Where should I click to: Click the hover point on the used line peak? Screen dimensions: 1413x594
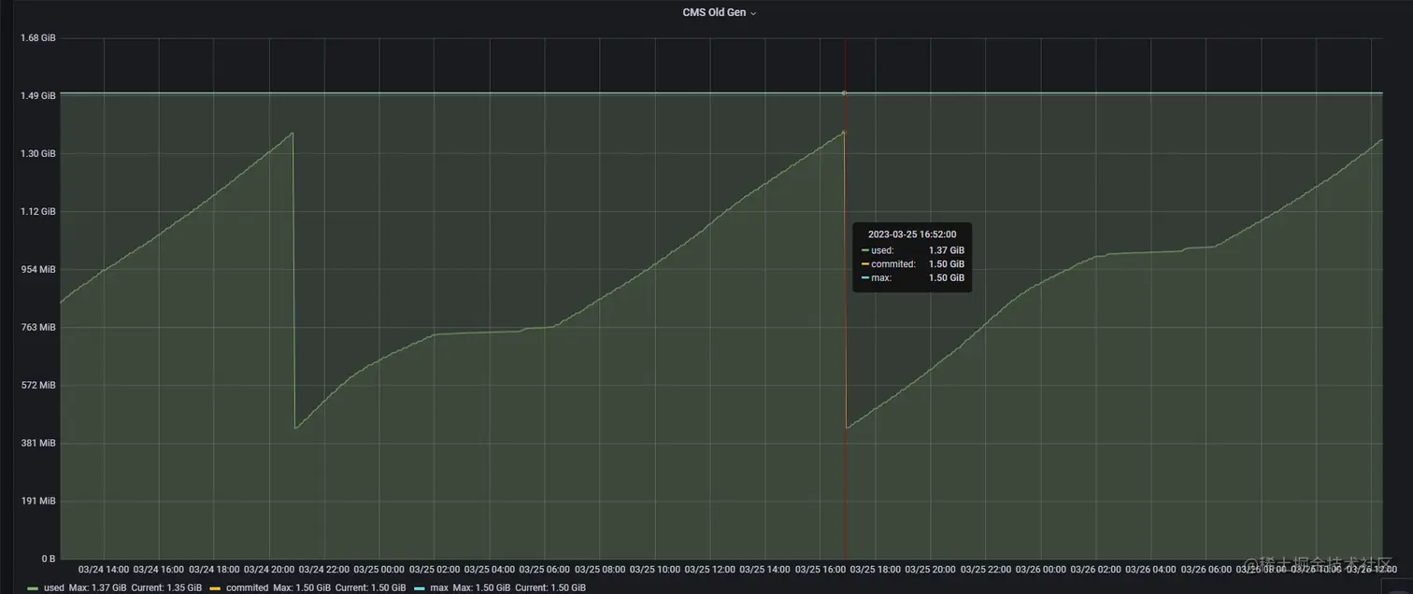pyautogui.click(x=844, y=132)
